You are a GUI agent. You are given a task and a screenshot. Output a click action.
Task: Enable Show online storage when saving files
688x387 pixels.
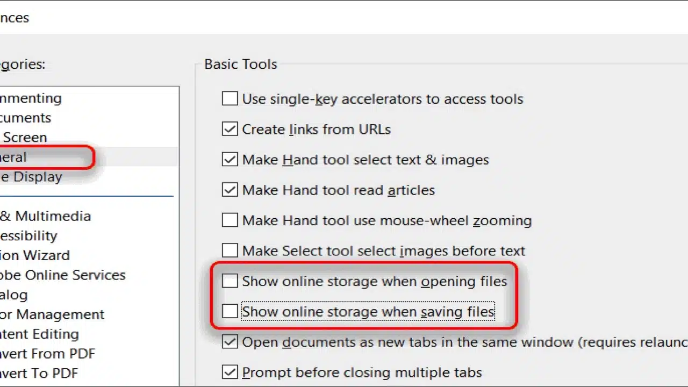(230, 312)
